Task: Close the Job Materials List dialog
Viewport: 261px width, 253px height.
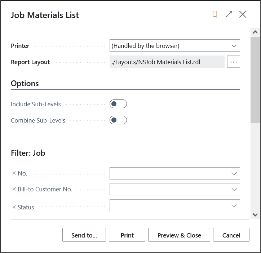Action: pyautogui.click(x=243, y=14)
